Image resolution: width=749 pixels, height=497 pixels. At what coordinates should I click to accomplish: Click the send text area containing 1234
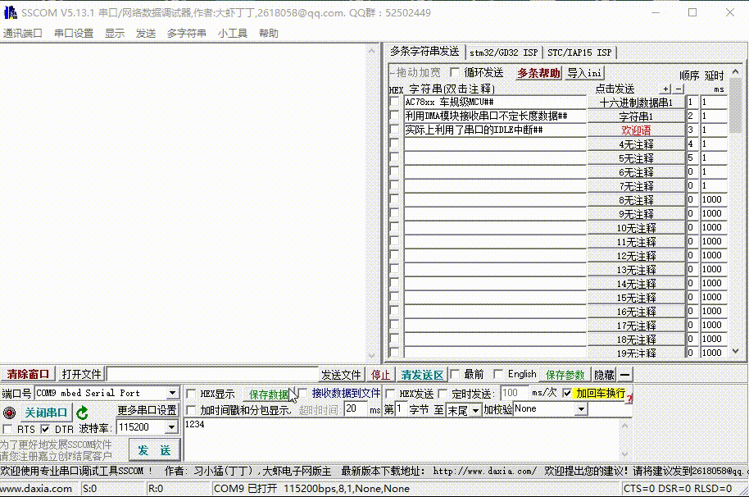402,440
